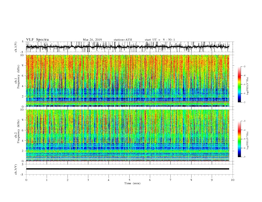Click the ch.3 flat waveform line
262x202 pixels.
click(x=127, y=169)
